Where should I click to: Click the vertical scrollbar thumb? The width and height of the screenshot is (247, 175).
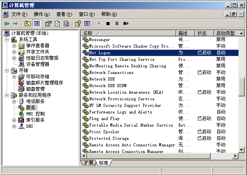tap(242, 87)
